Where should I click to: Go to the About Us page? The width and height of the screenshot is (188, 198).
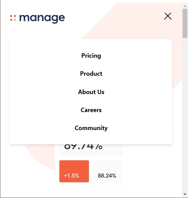pyautogui.click(x=91, y=92)
